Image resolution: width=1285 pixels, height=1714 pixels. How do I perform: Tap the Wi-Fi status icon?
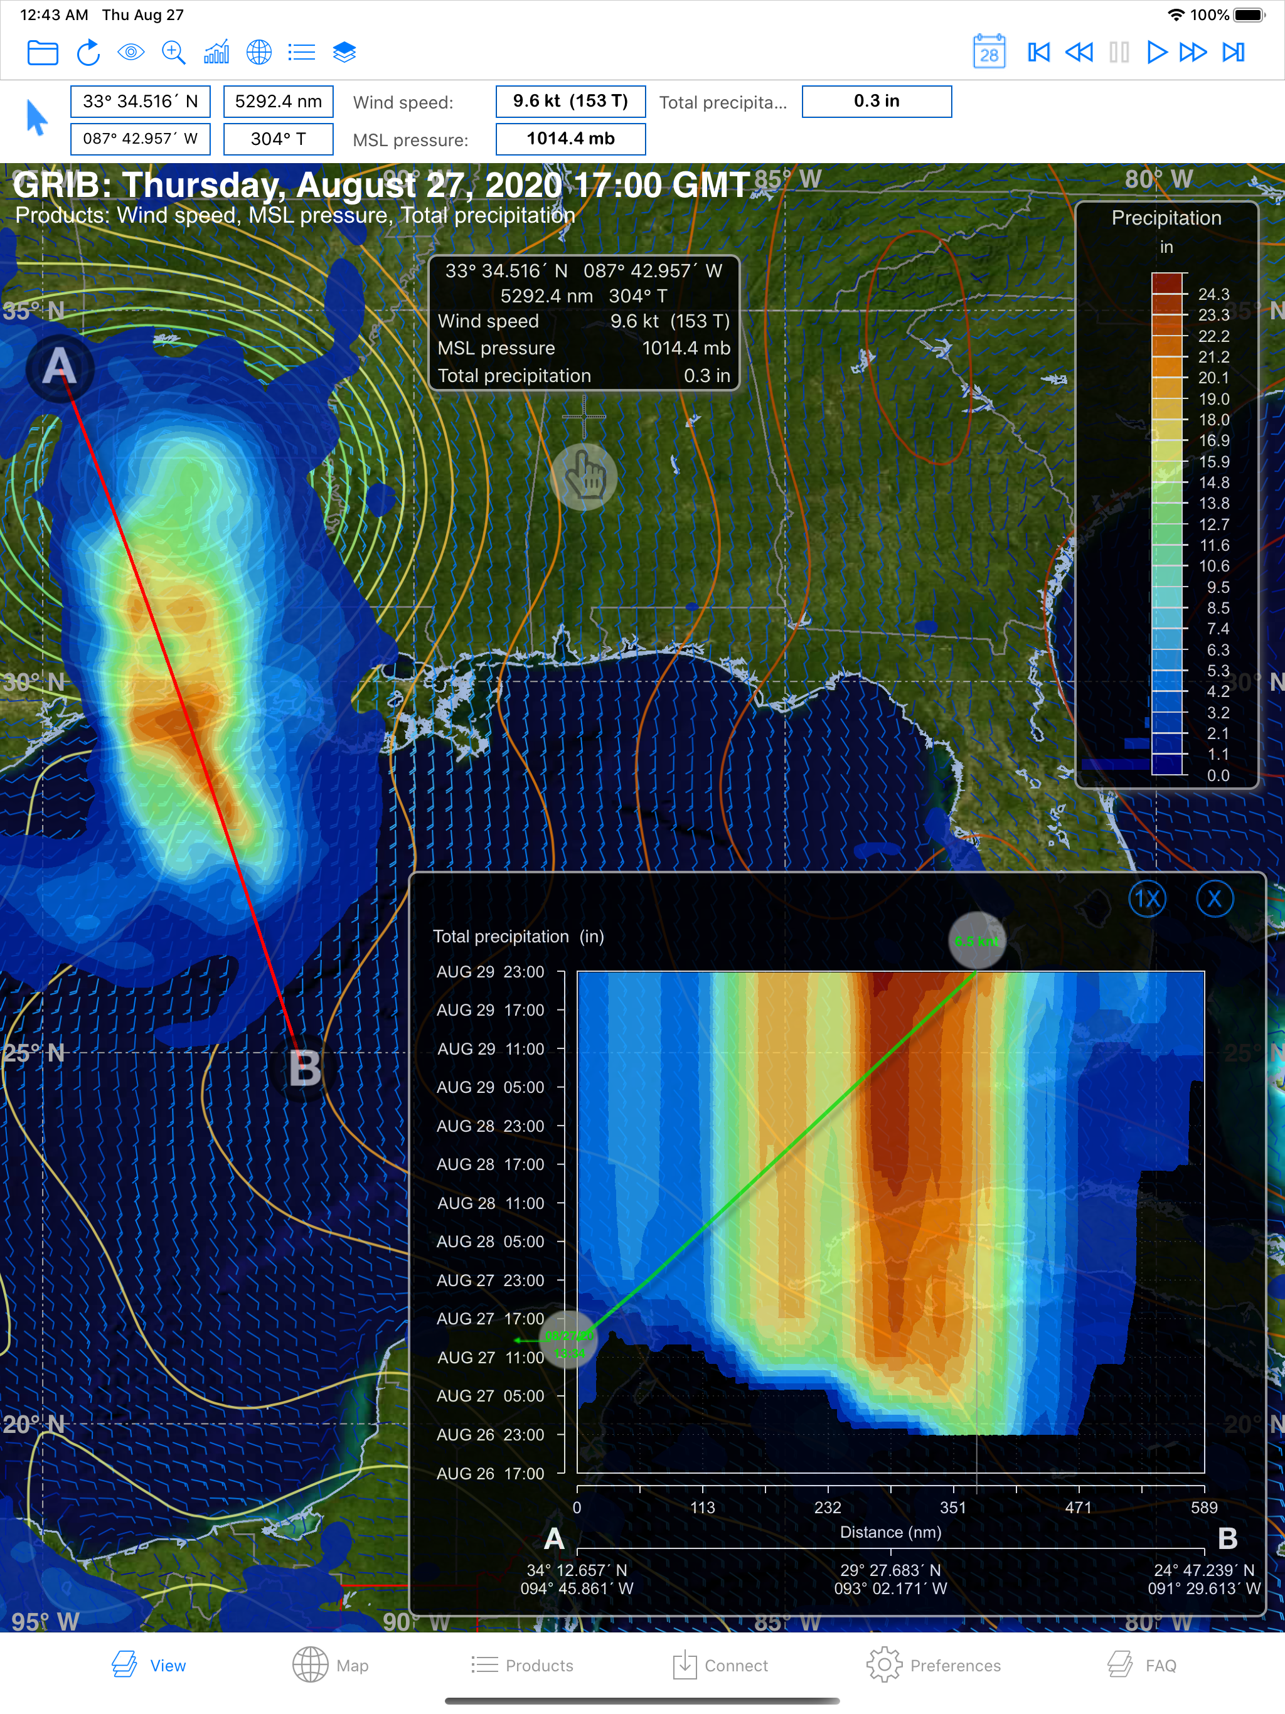pyautogui.click(x=1176, y=14)
